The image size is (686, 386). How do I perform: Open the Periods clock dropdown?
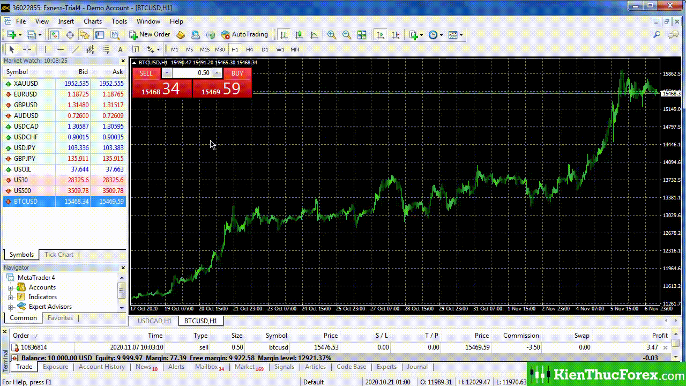[436, 35]
